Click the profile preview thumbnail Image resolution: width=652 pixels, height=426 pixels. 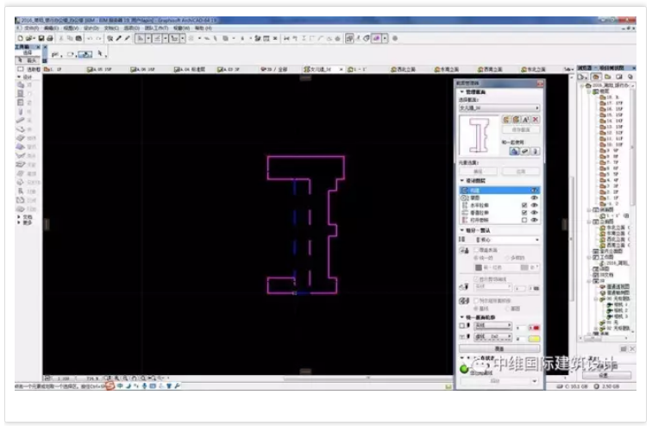478,136
